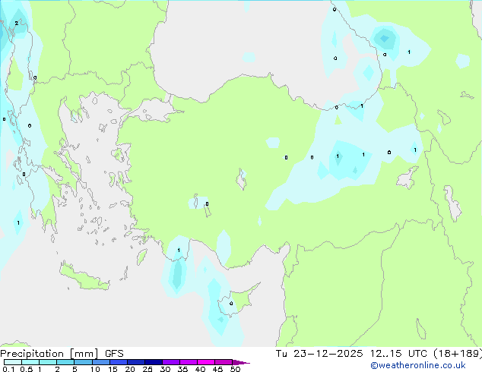Pick the 25–30 mm navy legend swatch
This screenshot has width=482, height=372.
click(x=154, y=362)
